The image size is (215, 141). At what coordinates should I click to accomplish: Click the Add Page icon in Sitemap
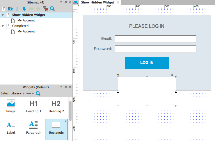(3, 9)
